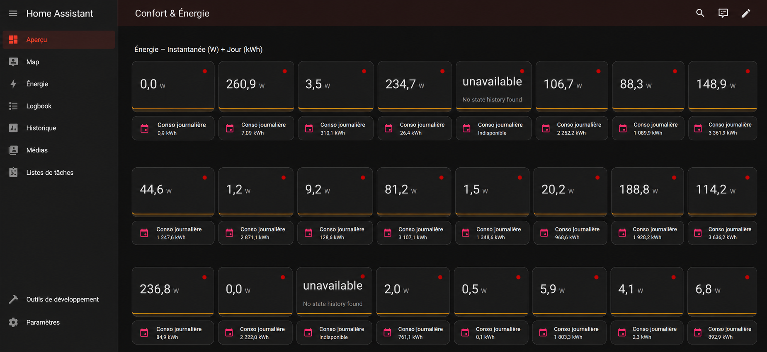Open Outils de développement
Image resolution: width=767 pixels, height=352 pixels.
pyautogui.click(x=59, y=299)
